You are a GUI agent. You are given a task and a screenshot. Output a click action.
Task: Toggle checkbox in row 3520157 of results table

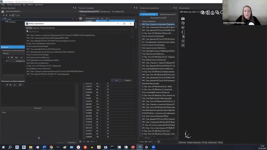click(108, 86)
